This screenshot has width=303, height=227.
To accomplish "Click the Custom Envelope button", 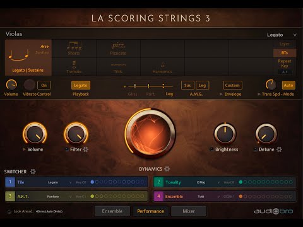I will coord(232,85).
